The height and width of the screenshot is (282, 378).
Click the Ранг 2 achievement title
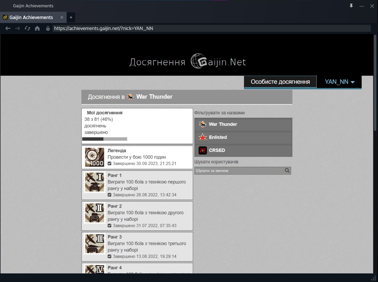click(x=115, y=206)
